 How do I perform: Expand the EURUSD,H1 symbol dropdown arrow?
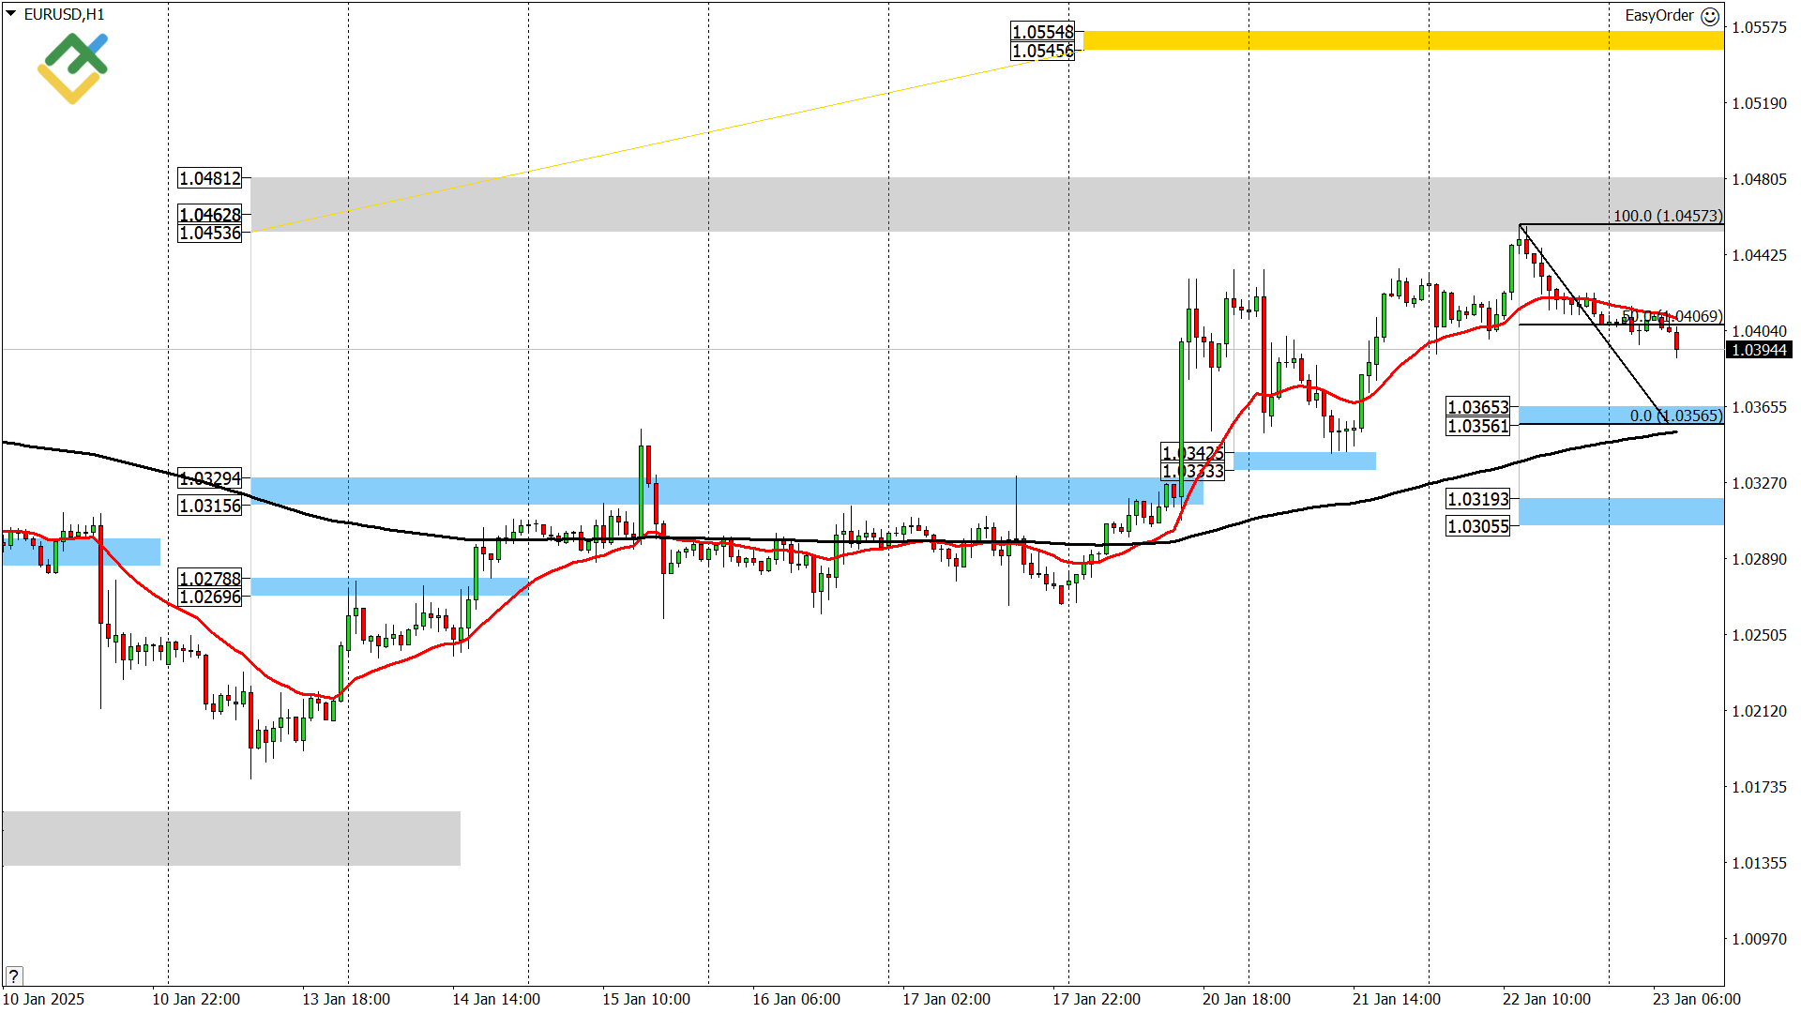pyautogui.click(x=9, y=14)
